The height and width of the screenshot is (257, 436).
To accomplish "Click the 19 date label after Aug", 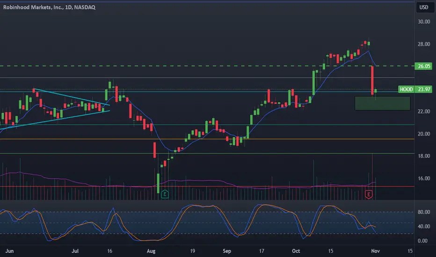I will (x=192, y=251).
